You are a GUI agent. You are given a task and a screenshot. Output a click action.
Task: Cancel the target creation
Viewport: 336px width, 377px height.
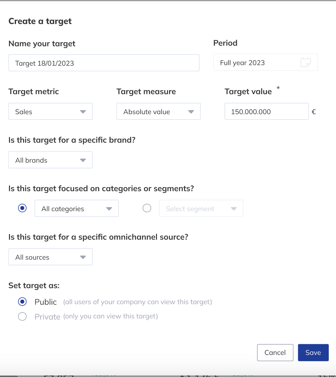click(x=275, y=353)
